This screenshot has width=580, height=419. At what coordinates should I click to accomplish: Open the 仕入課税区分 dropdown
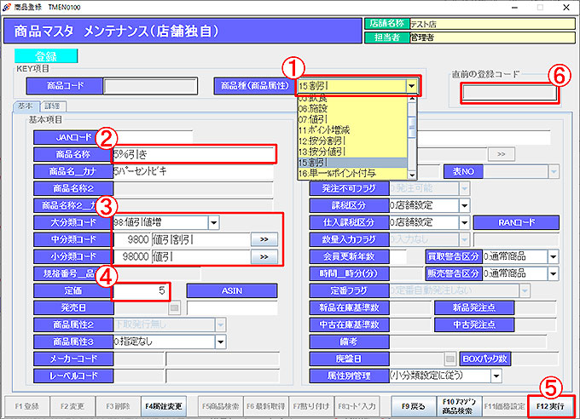465,222
